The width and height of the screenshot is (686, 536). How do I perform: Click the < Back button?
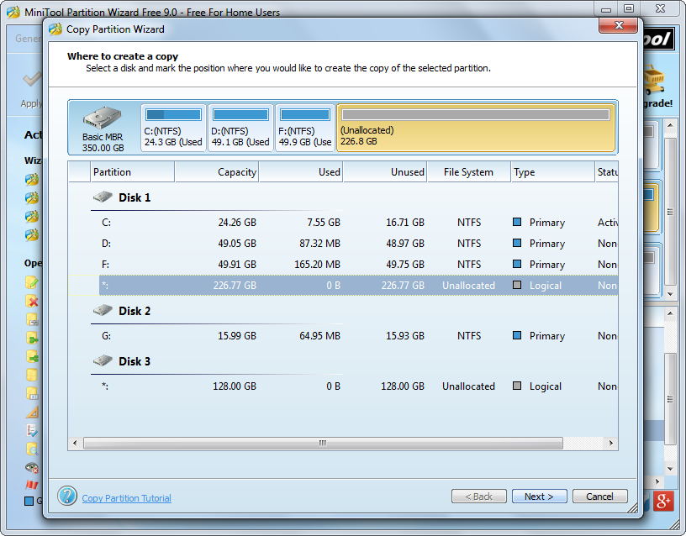point(479,497)
